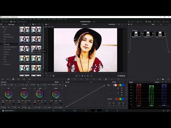Switch LUT browser to thumbnail grid view
The image size is (171, 128).
point(33,24)
